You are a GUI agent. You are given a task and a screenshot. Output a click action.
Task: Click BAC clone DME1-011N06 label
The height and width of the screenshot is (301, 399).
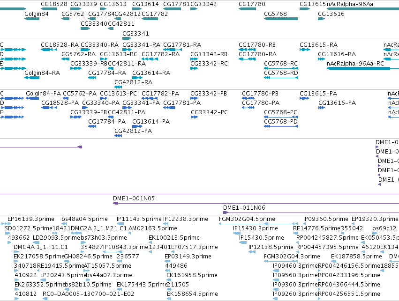coord(244,208)
